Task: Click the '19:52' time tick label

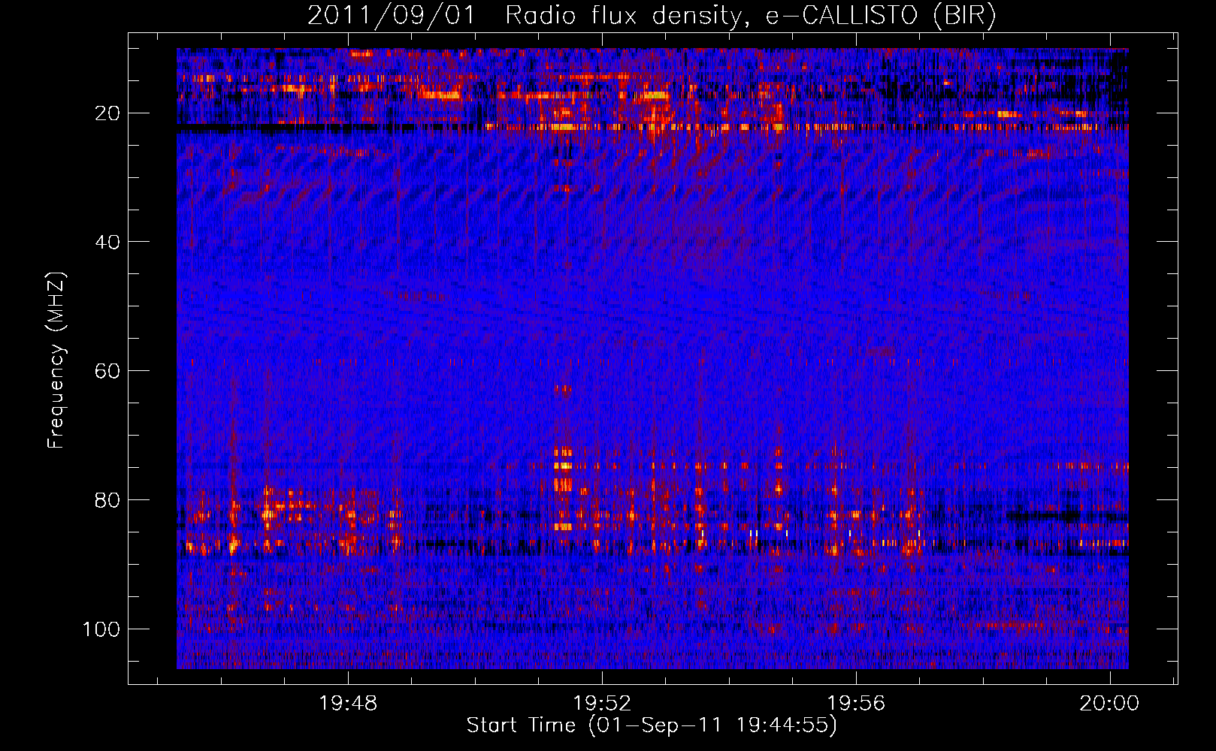Action: coord(602,704)
